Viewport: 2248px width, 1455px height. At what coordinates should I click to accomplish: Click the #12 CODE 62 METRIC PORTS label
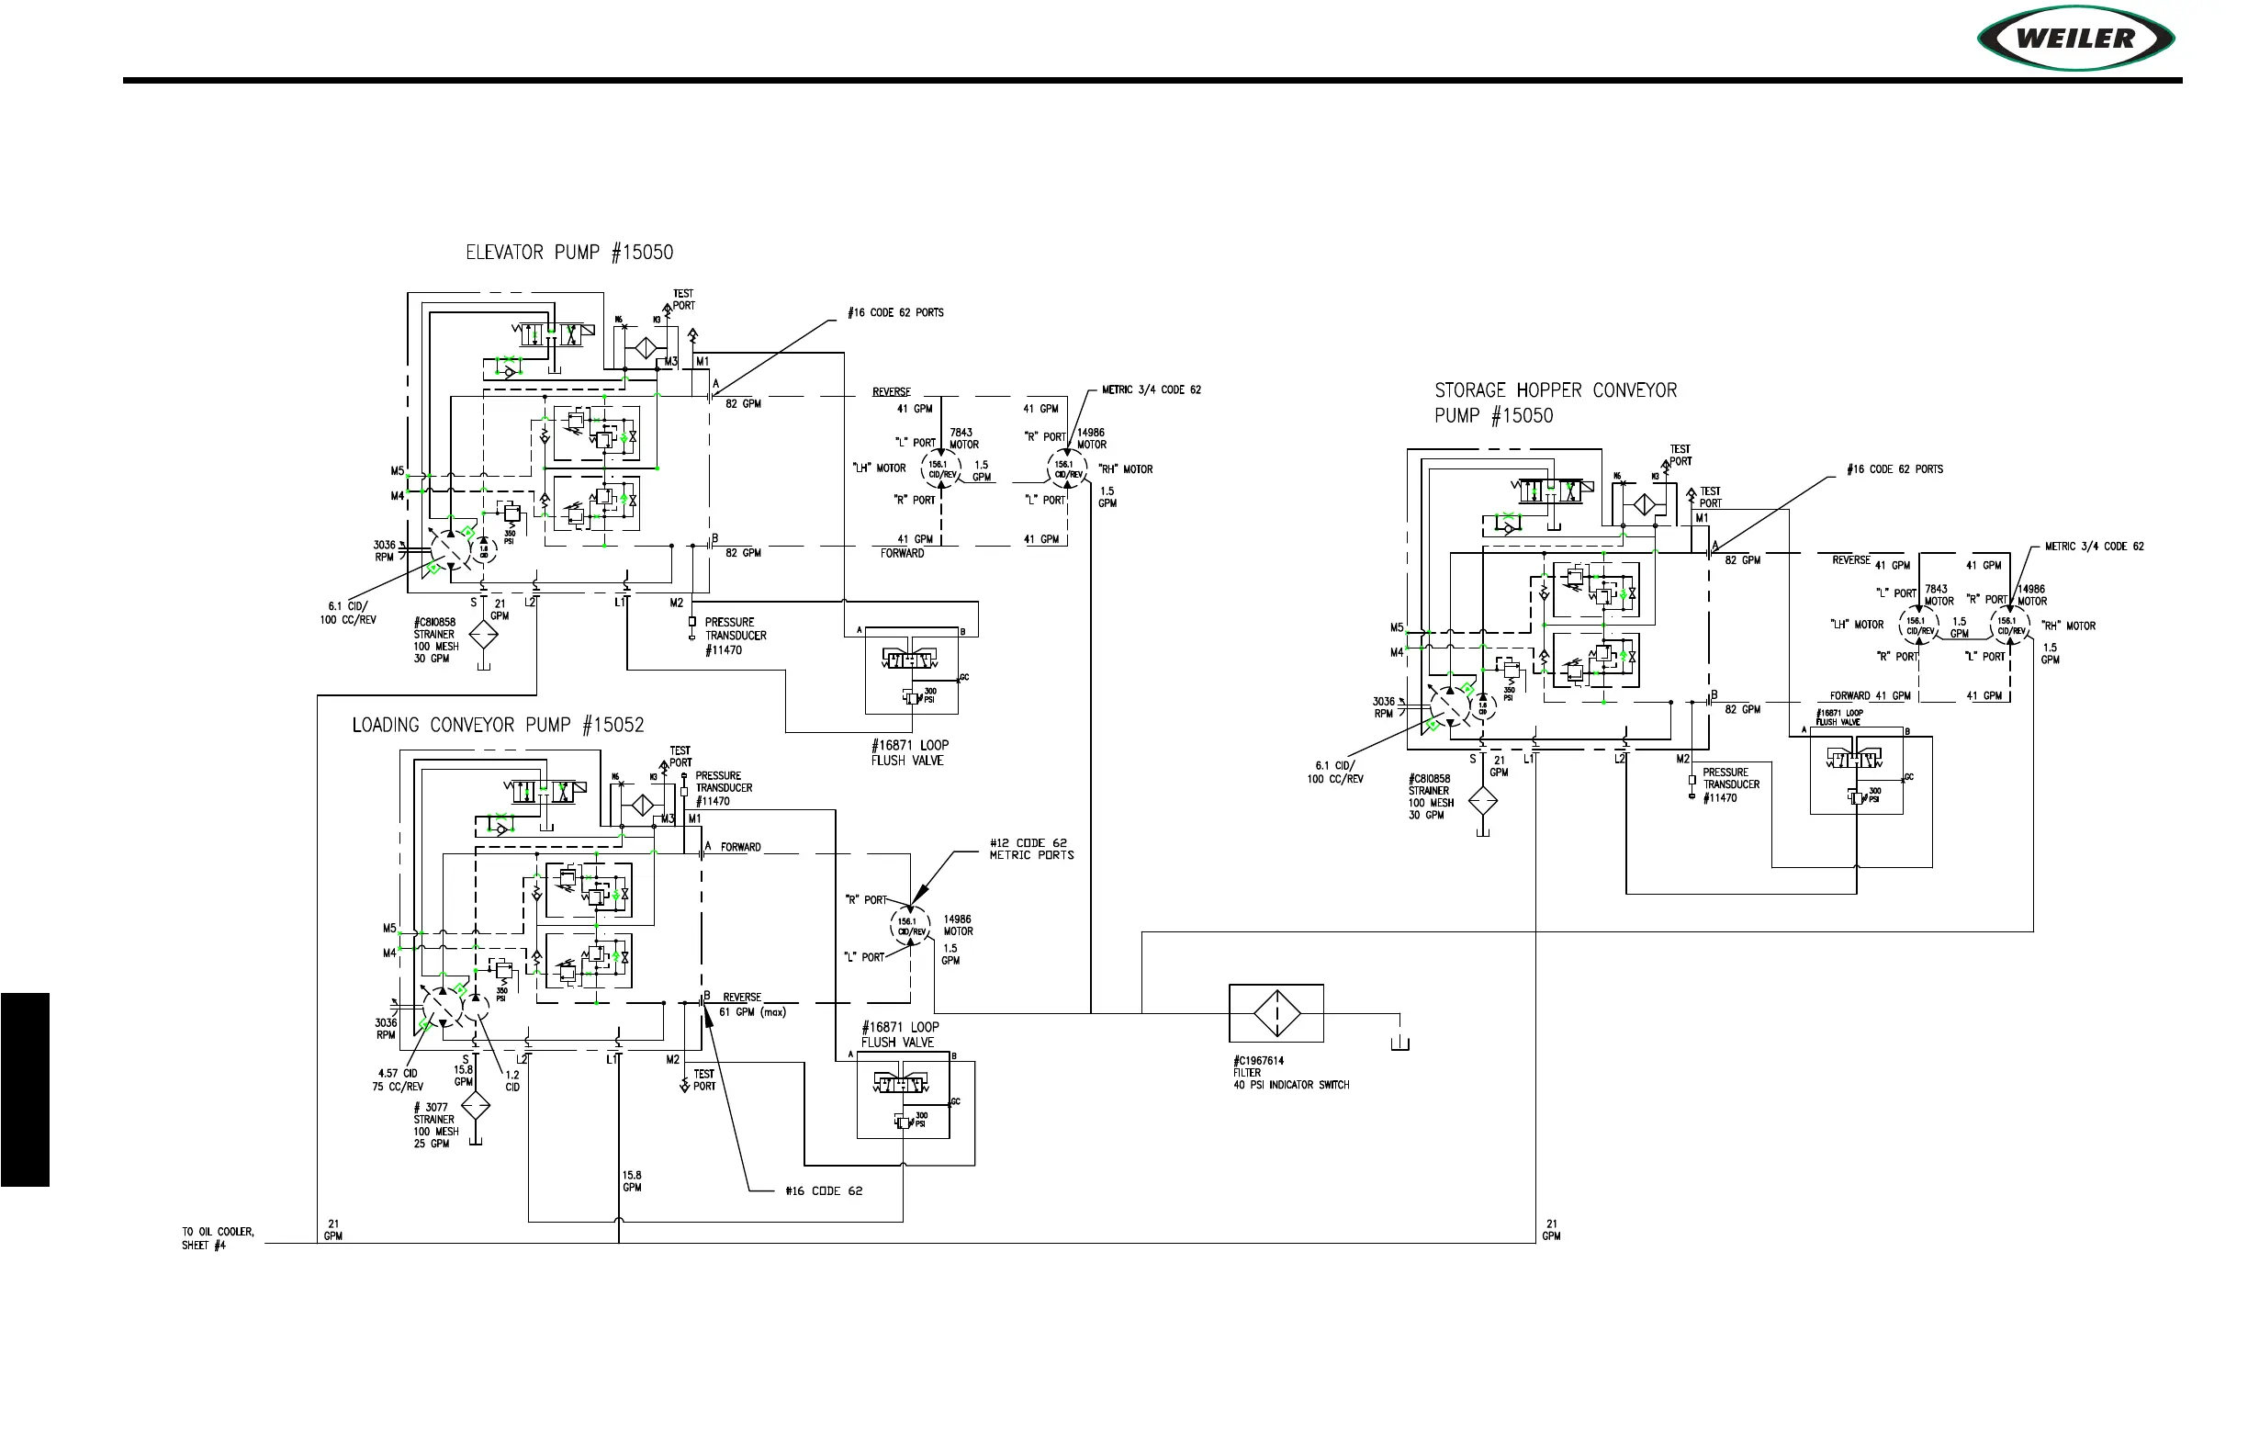coord(1030,849)
